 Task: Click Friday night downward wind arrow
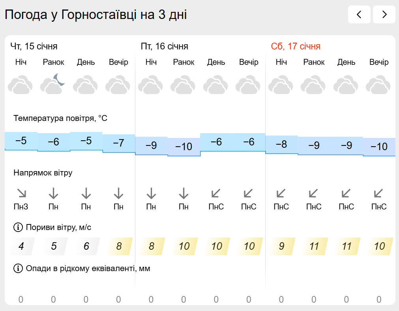(151, 194)
